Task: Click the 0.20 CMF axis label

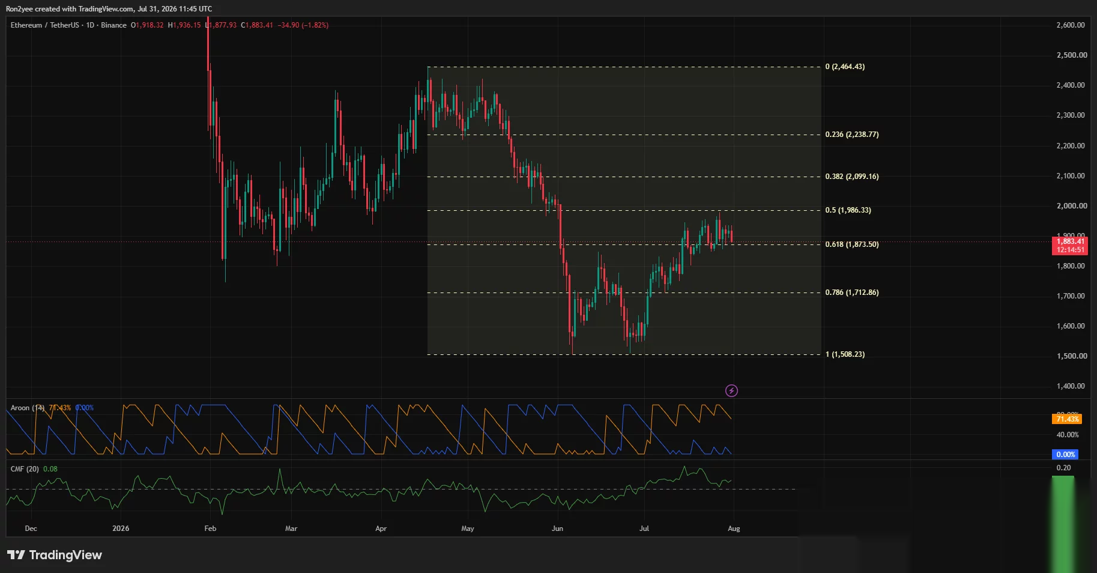Action: pos(1063,468)
